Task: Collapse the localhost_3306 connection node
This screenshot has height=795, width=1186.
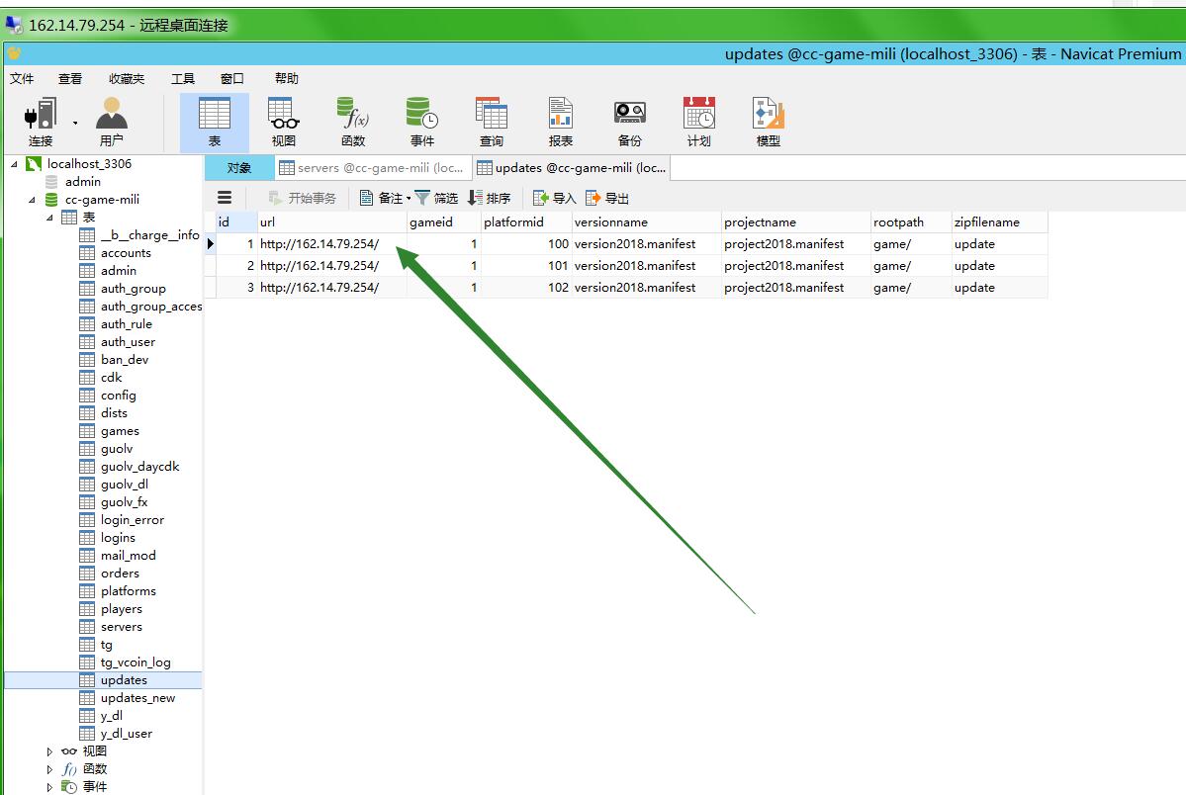Action: pyautogui.click(x=14, y=164)
